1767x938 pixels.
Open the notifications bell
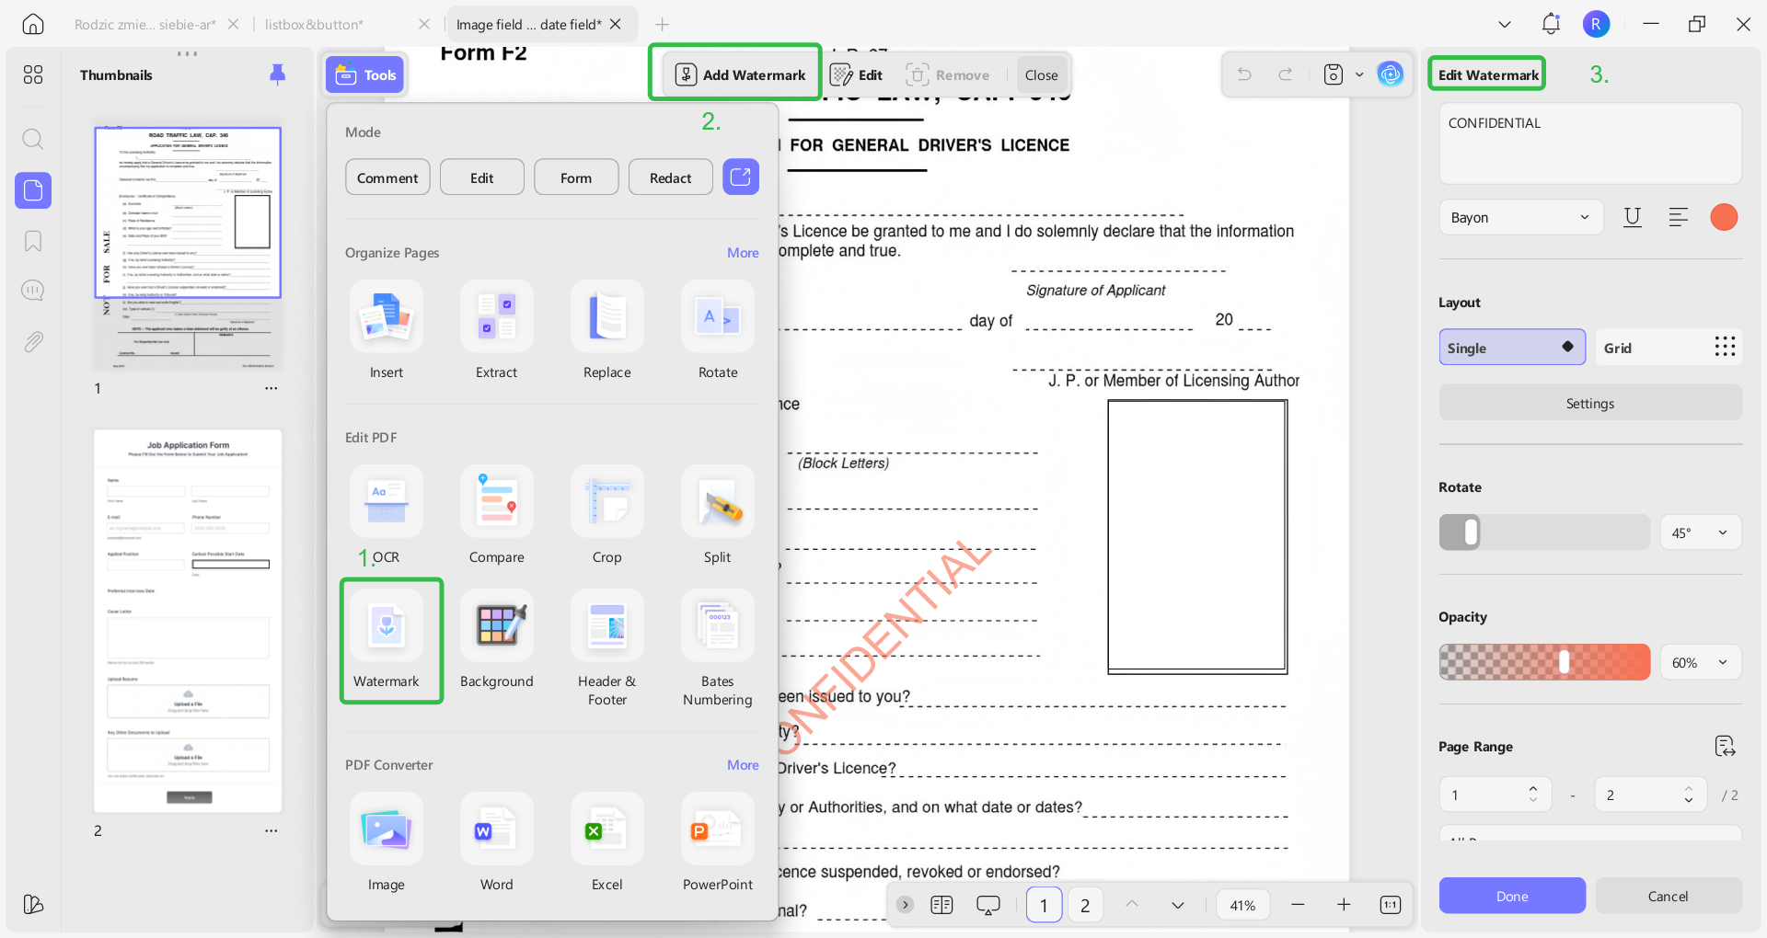1551,24
